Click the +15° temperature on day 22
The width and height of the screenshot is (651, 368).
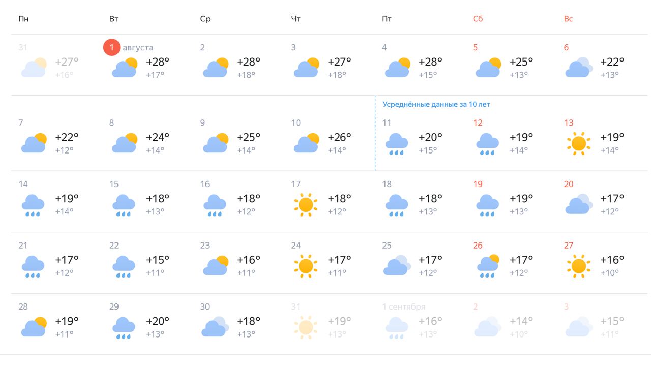click(158, 260)
